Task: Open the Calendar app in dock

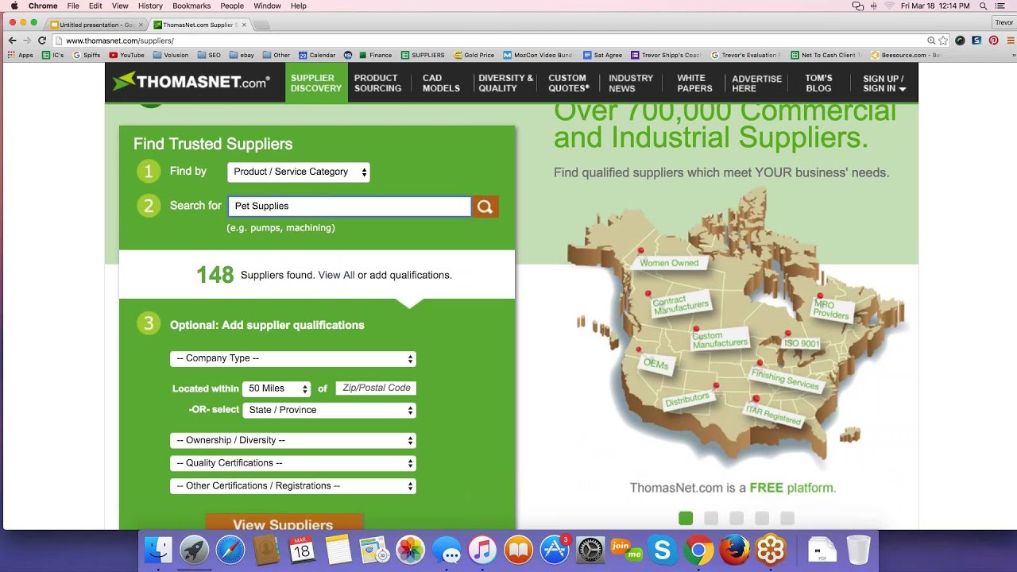Action: pos(303,550)
